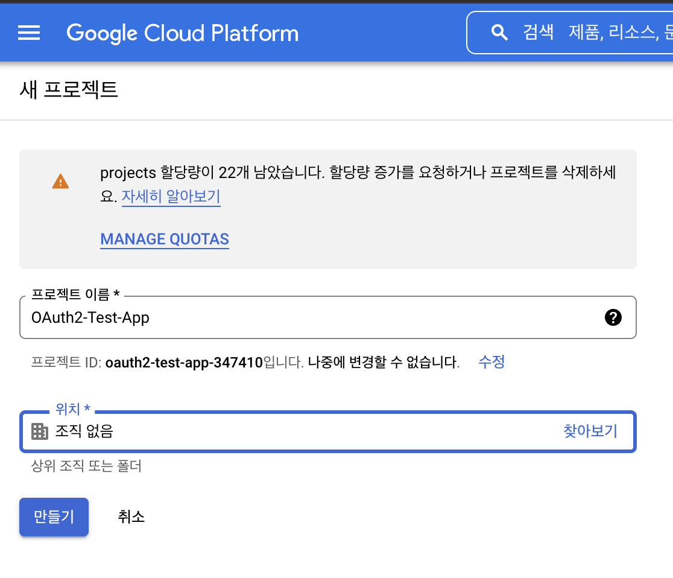Click the 프로젝트 이름 input field

pos(328,317)
